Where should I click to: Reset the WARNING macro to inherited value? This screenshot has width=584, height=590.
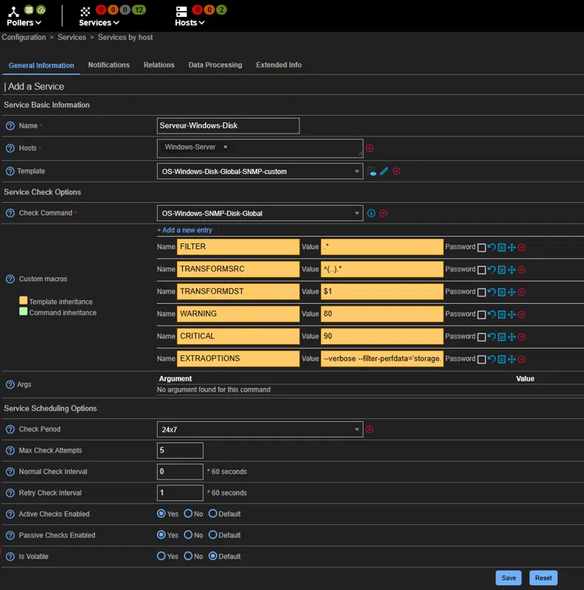[x=491, y=314]
